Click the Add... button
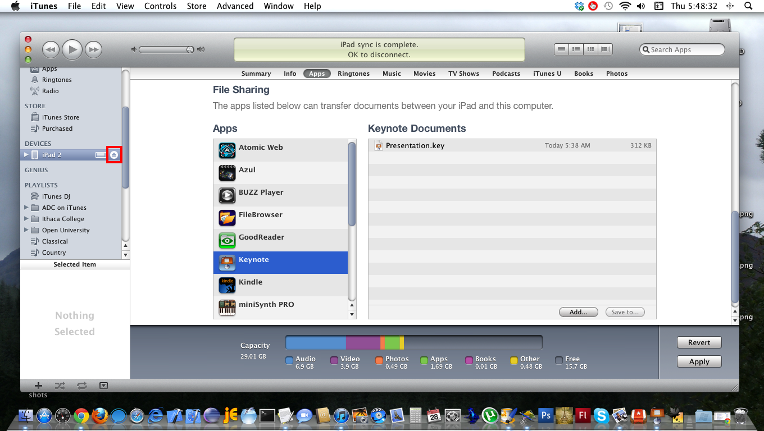The width and height of the screenshot is (764, 431). click(578, 312)
